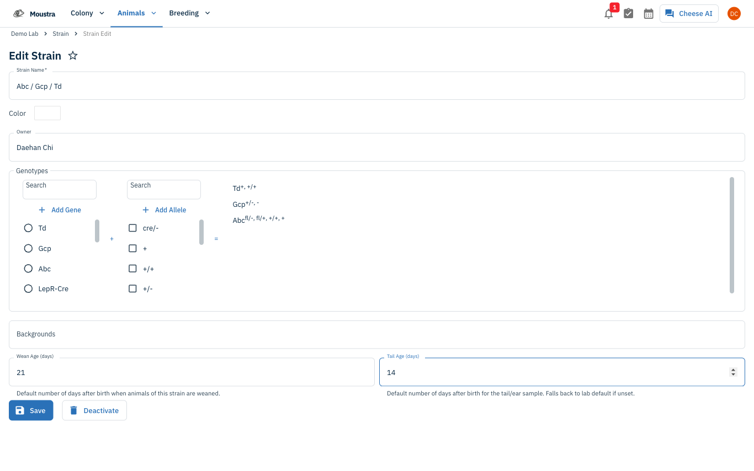This screenshot has height=471, width=754.
Task: Open the tasks checklist icon
Action: coord(629,14)
